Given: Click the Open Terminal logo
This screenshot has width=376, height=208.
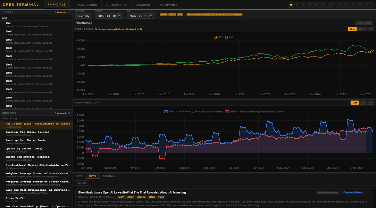Looking at the screenshot, I should 20,5.
